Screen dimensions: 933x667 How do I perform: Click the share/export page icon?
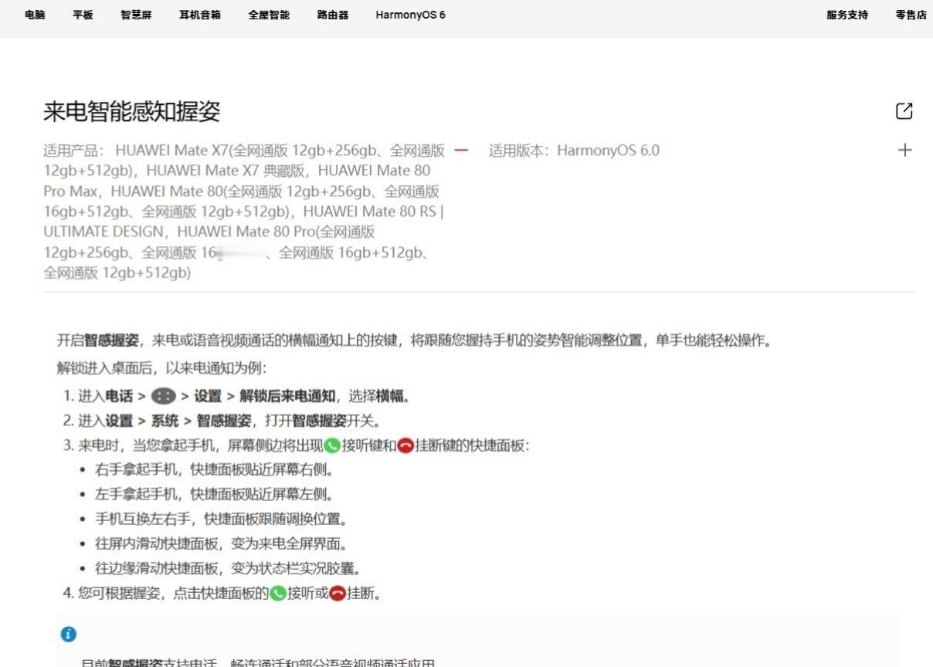point(904,110)
